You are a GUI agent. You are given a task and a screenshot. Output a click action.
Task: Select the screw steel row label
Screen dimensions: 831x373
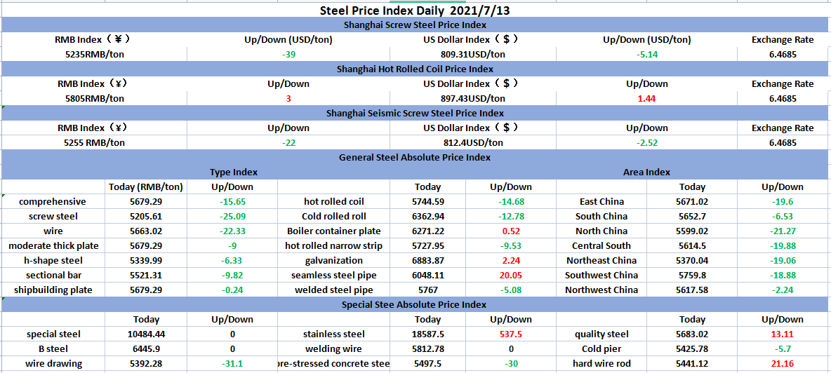53,217
